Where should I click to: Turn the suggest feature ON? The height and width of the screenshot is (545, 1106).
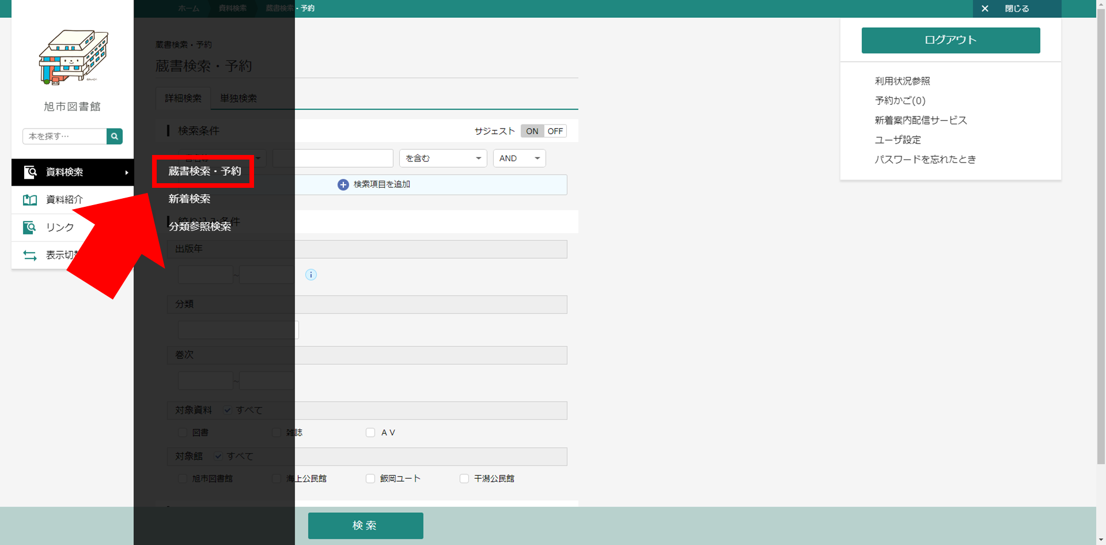coord(532,131)
